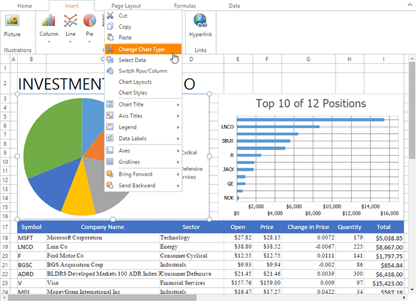The image size is (416, 301).
Task: Expand the Gridlines submenu arrow
Action: pos(178,162)
